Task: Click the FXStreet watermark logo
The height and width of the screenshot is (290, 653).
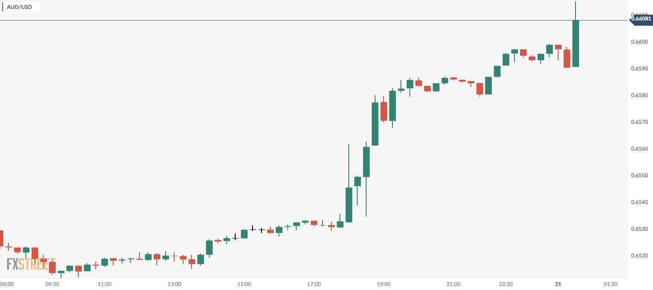Action: 29,264
